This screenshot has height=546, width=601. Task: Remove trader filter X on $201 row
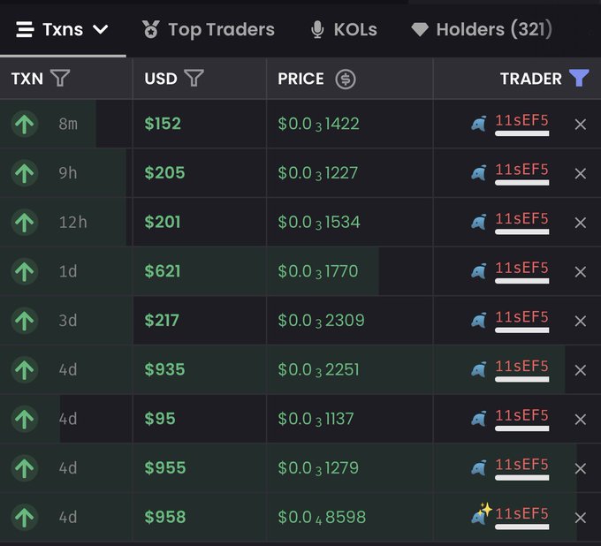581,223
